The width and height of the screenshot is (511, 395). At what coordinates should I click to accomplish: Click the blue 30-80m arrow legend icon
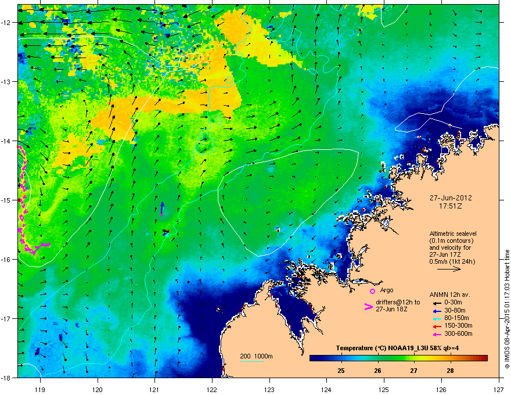(437, 311)
